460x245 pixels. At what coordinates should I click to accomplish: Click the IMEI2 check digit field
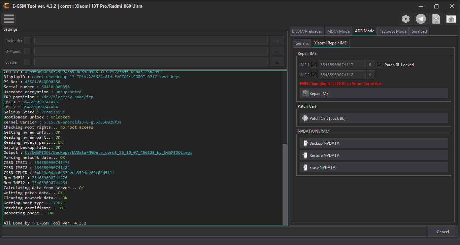tap(371, 75)
